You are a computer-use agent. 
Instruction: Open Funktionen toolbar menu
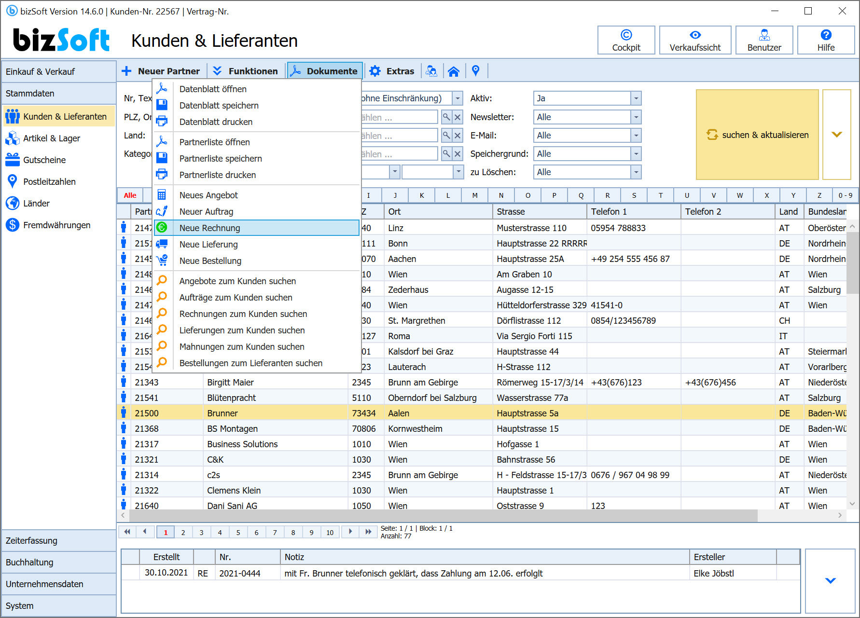246,71
